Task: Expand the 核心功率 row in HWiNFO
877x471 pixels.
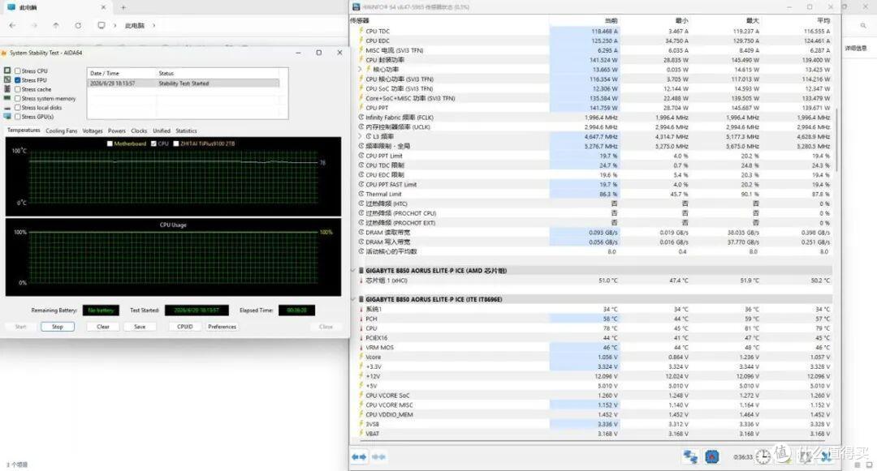Action: (360, 69)
